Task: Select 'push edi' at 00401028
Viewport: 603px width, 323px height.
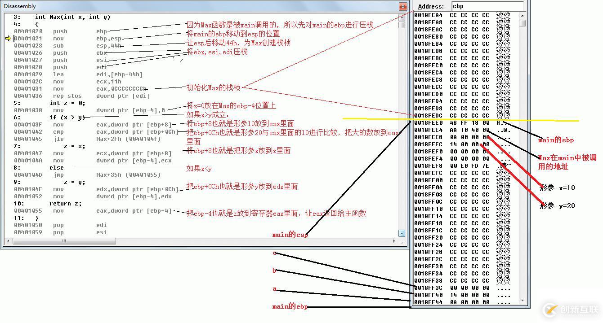Action: tap(60, 67)
